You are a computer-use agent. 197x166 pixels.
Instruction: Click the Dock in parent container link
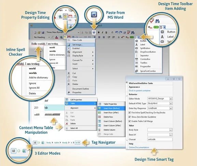tap(140, 91)
